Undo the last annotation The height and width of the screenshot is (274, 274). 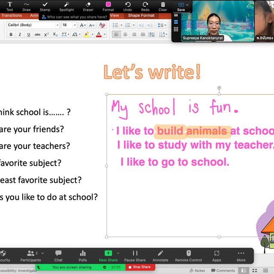point(128,6)
